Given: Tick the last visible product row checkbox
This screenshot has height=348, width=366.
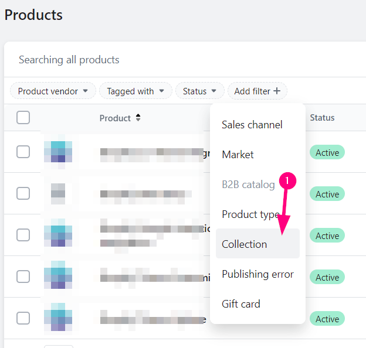Looking at the screenshot, I should pyautogui.click(x=23, y=318).
